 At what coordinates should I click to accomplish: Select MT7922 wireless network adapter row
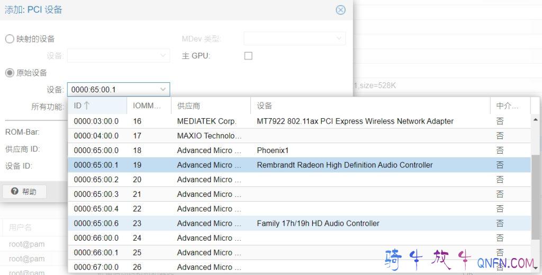coord(355,121)
